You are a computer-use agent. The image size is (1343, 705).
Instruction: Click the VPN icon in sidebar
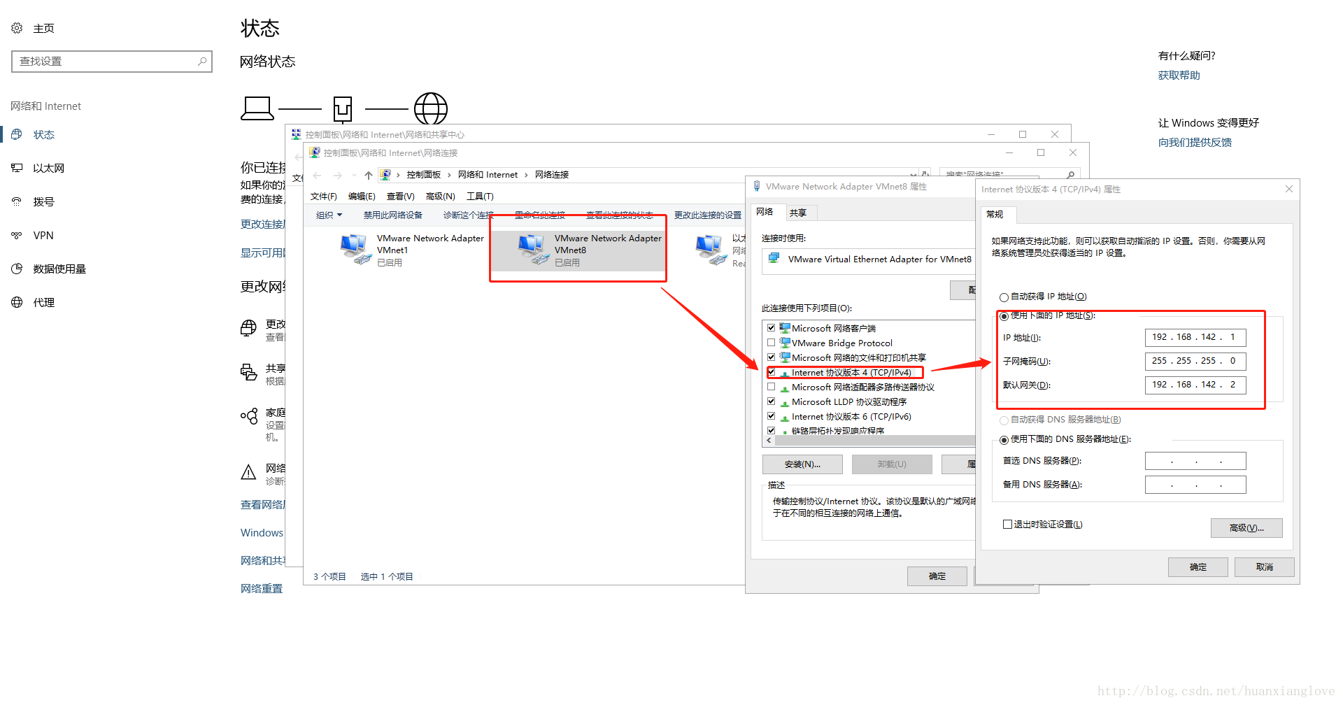coord(17,235)
